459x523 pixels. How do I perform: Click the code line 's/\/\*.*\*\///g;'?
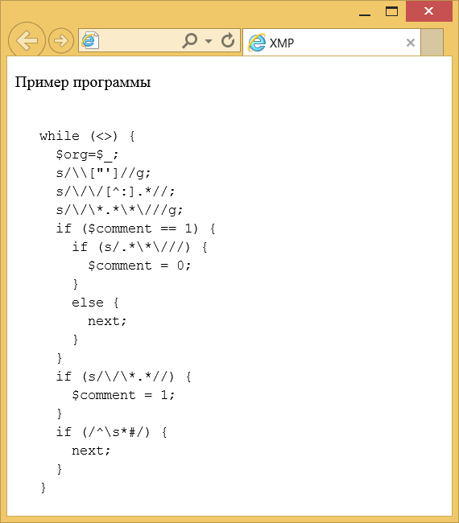[x=119, y=210]
